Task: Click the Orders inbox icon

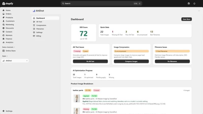Action: [4, 14]
